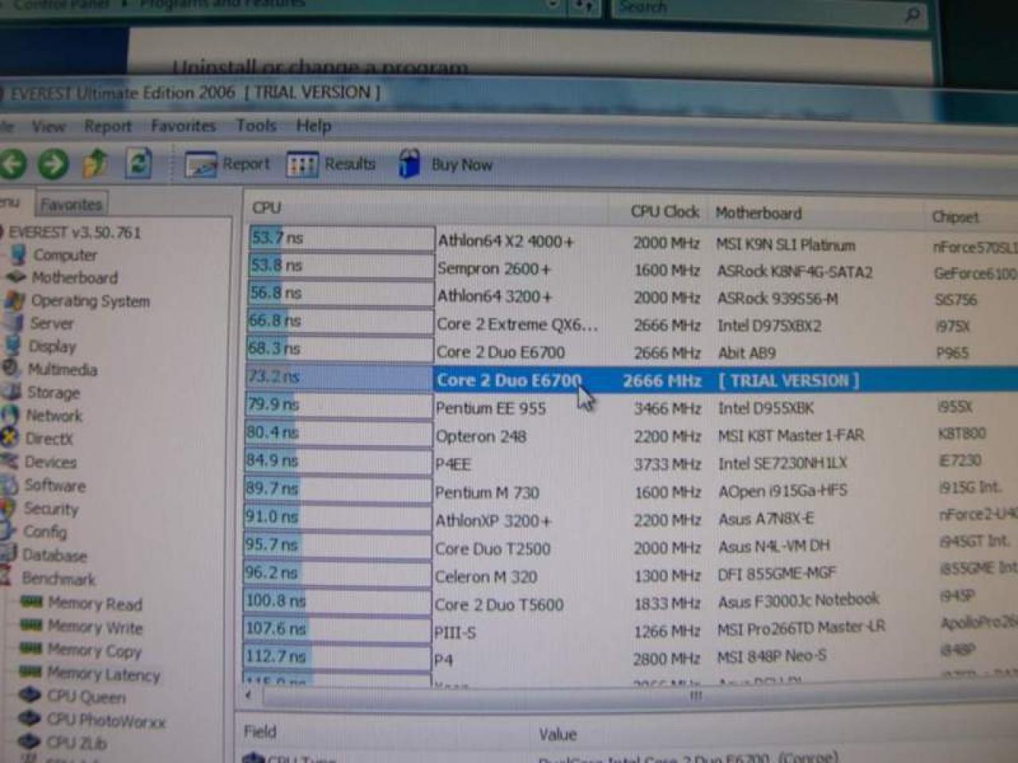Select Software in the tree
The width and height of the screenshot is (1018, 763).
55,485
